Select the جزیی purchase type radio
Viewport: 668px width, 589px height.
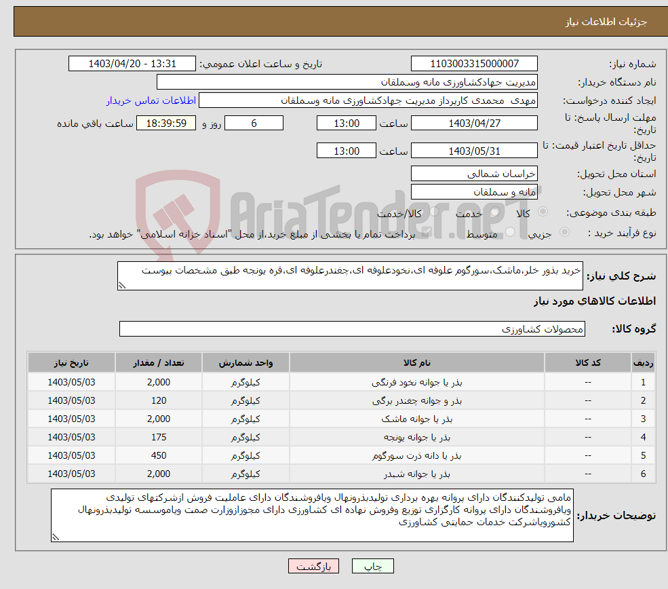(x=564, y=232)
